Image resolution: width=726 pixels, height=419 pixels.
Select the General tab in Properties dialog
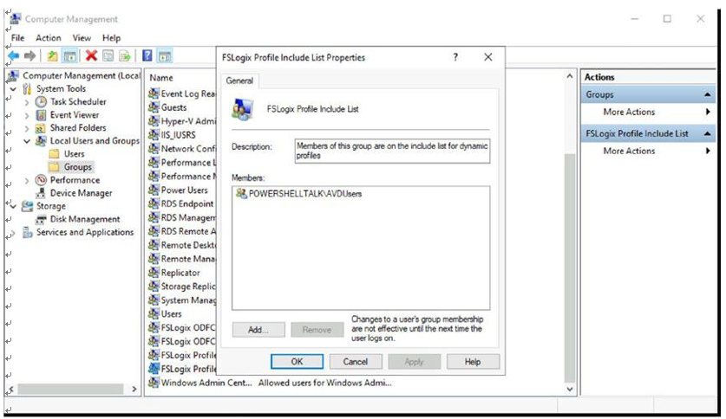(x=239, y=81)
